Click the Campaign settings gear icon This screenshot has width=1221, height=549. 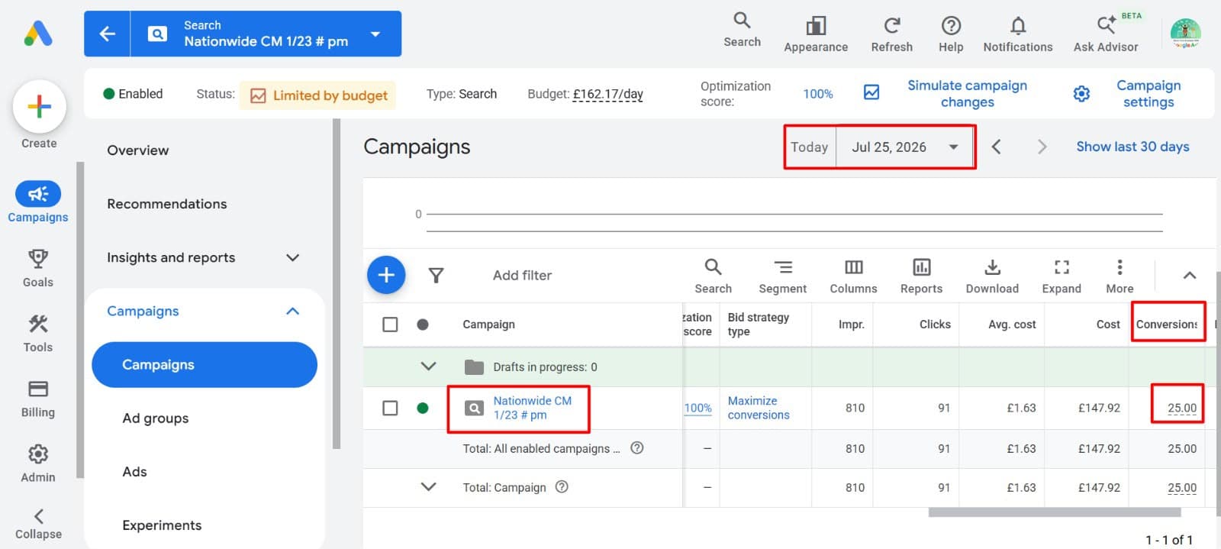point(1081,94)
